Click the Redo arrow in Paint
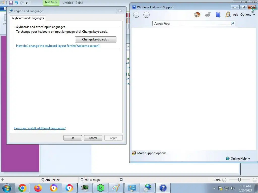This screenshot has width=258, height=193. pyautogui.click(x=22, y=3)
